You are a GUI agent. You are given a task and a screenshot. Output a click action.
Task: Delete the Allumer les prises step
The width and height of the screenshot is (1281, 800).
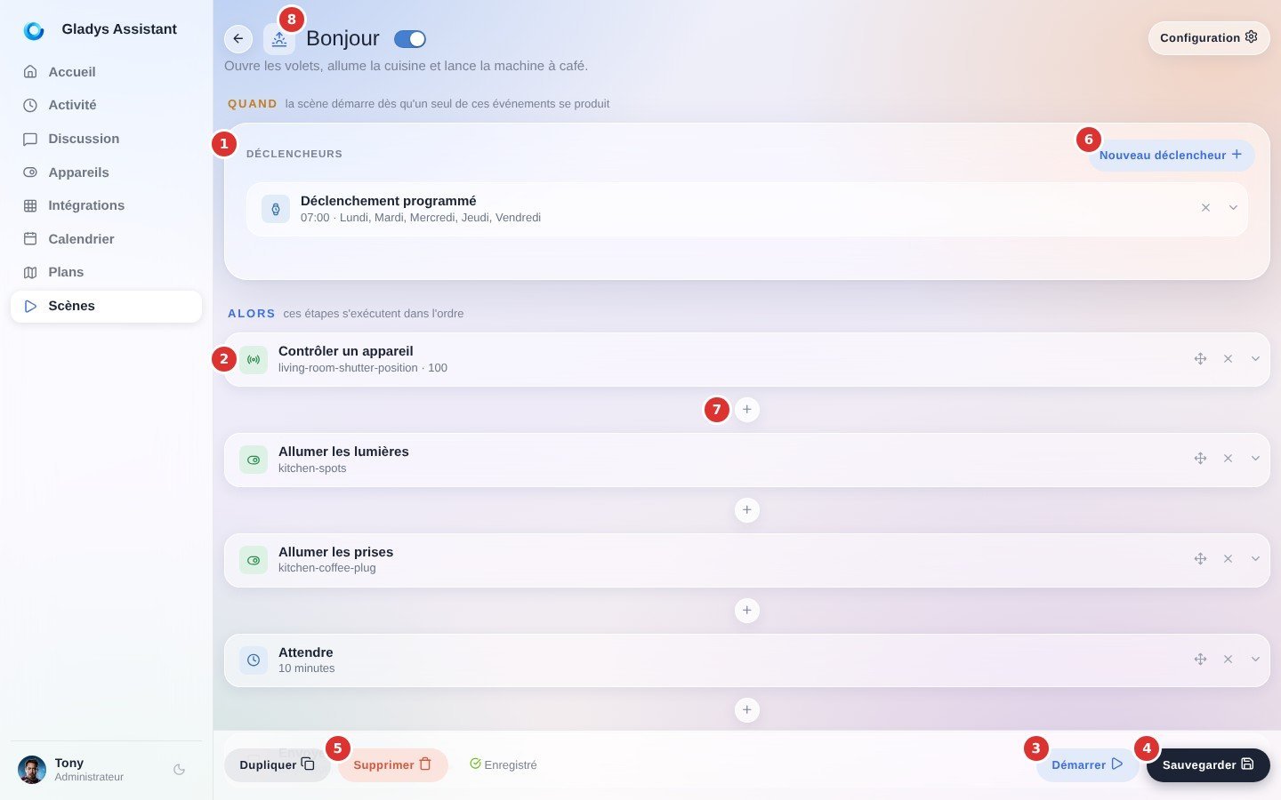tap(1228, 559)
